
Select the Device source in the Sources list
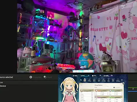click(3, 86)
